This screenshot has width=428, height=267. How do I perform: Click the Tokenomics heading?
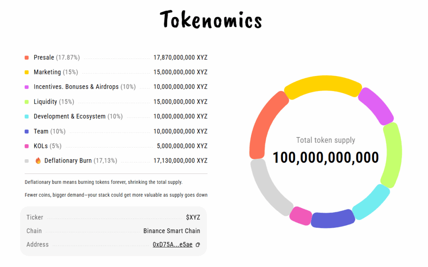(211, 19)
